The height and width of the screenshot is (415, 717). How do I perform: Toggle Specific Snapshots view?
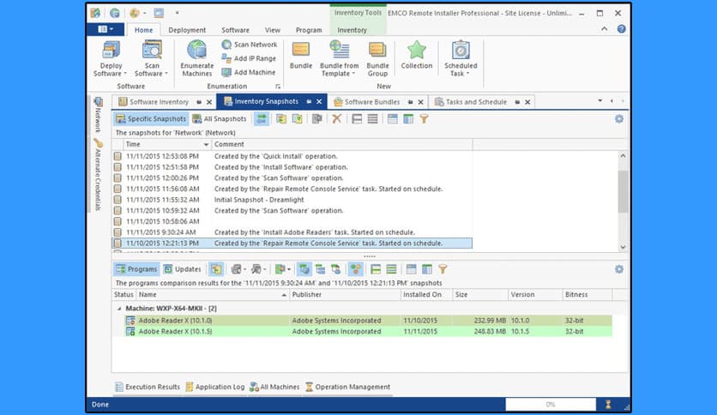[x=151, y=119]
